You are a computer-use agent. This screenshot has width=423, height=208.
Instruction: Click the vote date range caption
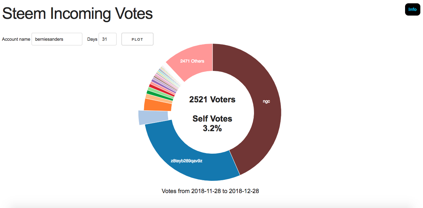210,191
